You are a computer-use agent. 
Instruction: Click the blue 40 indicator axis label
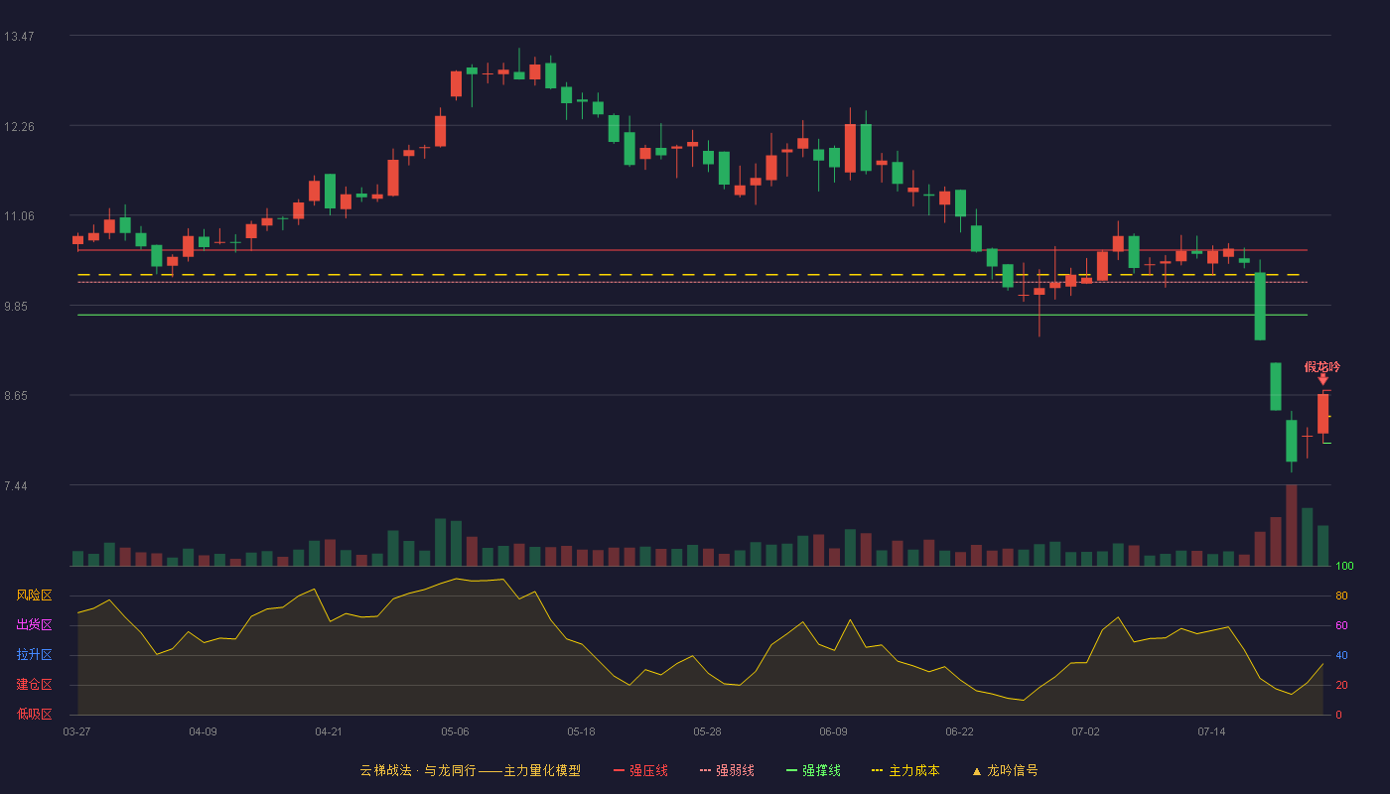[x=1341, y=655]
